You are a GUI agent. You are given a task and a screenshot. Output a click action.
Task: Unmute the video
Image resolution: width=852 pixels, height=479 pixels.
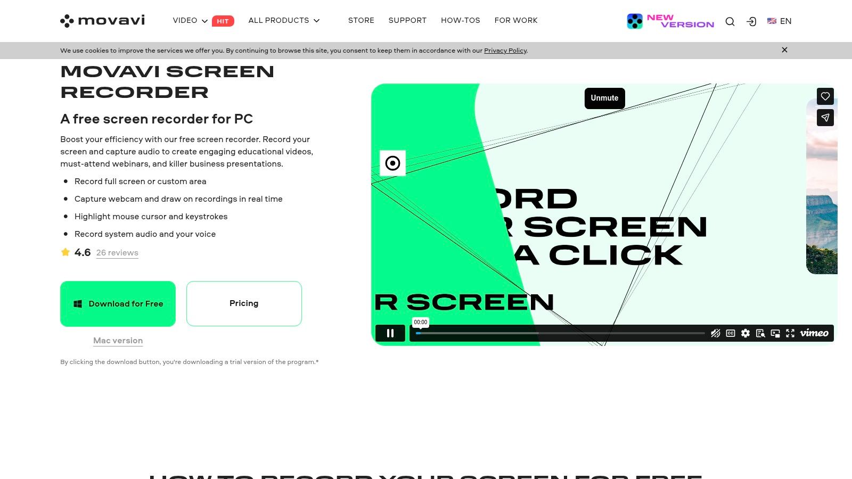[x=605, y=98]
